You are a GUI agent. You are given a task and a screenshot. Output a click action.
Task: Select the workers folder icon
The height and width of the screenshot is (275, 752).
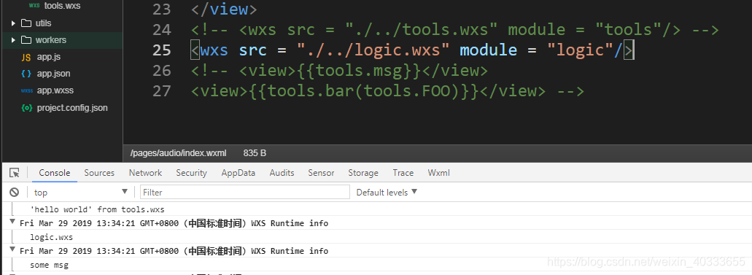coord(26,40)
